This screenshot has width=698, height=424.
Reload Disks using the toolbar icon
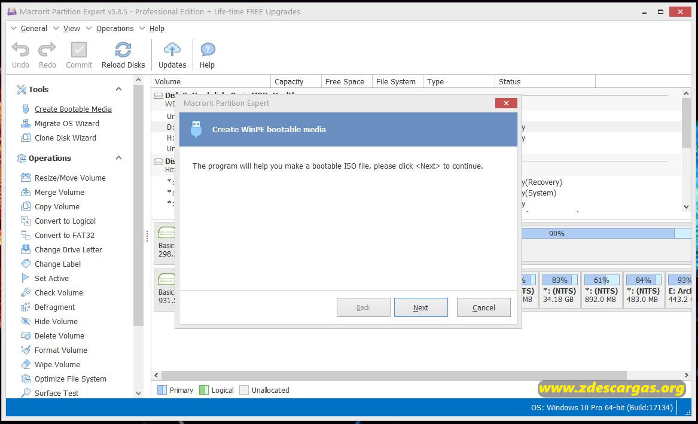click(x=123, y=50)
